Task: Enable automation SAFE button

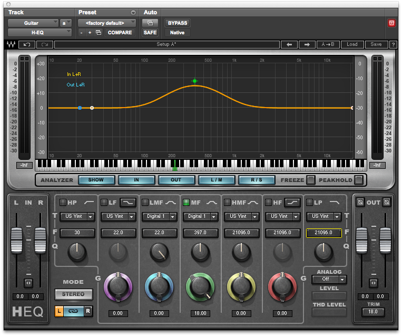Action: [150, 33]
